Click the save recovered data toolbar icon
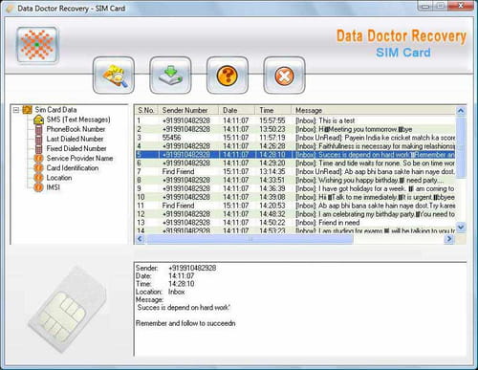This screenshot has width=478, height=370. tap(170, 76)
